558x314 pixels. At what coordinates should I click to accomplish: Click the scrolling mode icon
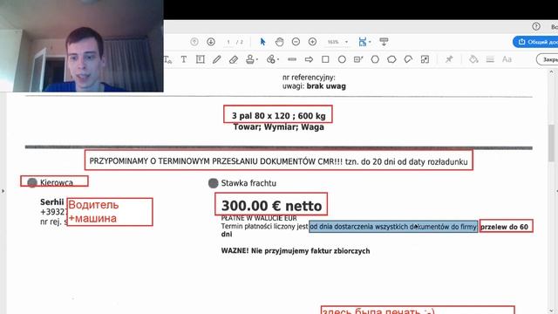(x=384, y=42)
